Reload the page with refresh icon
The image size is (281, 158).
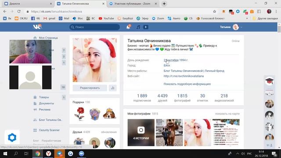(19, 11)
